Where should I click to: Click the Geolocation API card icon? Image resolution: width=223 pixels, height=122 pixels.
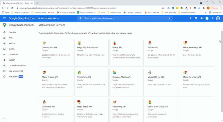44,43
